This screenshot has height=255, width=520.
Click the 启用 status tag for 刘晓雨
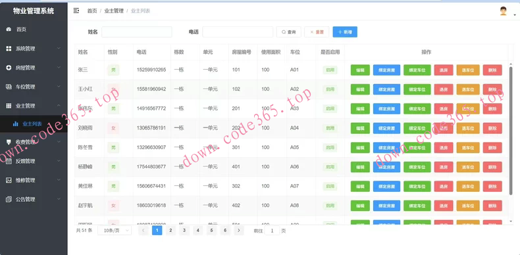pyautogui.click(x=330, y=128)
